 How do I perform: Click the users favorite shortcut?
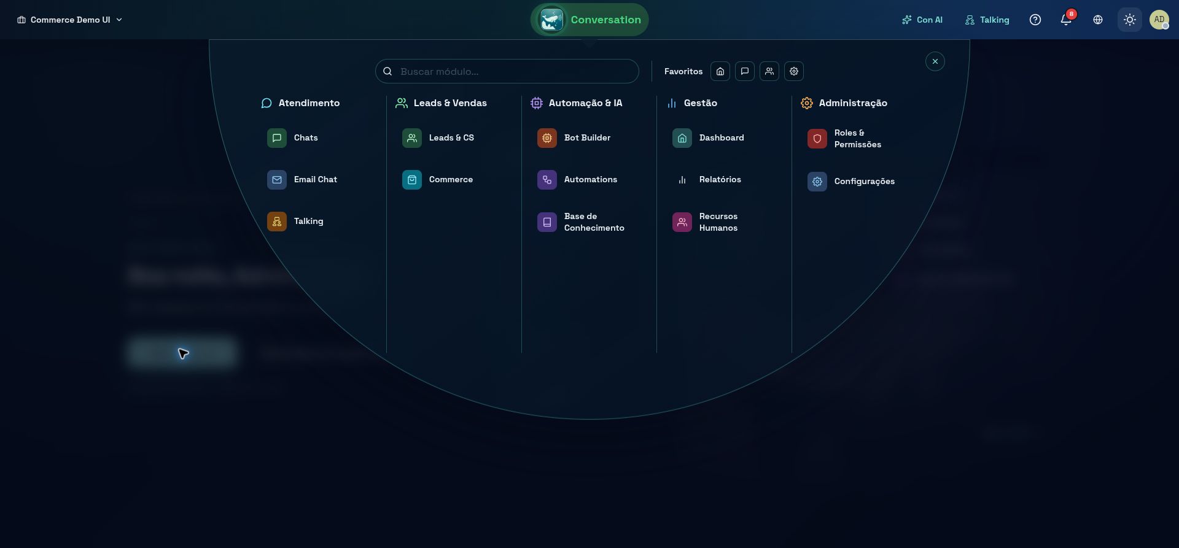(769, 71)
